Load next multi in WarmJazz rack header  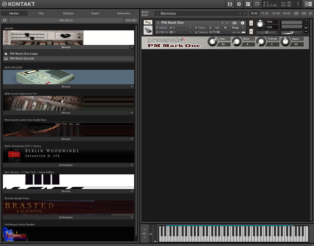(244, 13)
